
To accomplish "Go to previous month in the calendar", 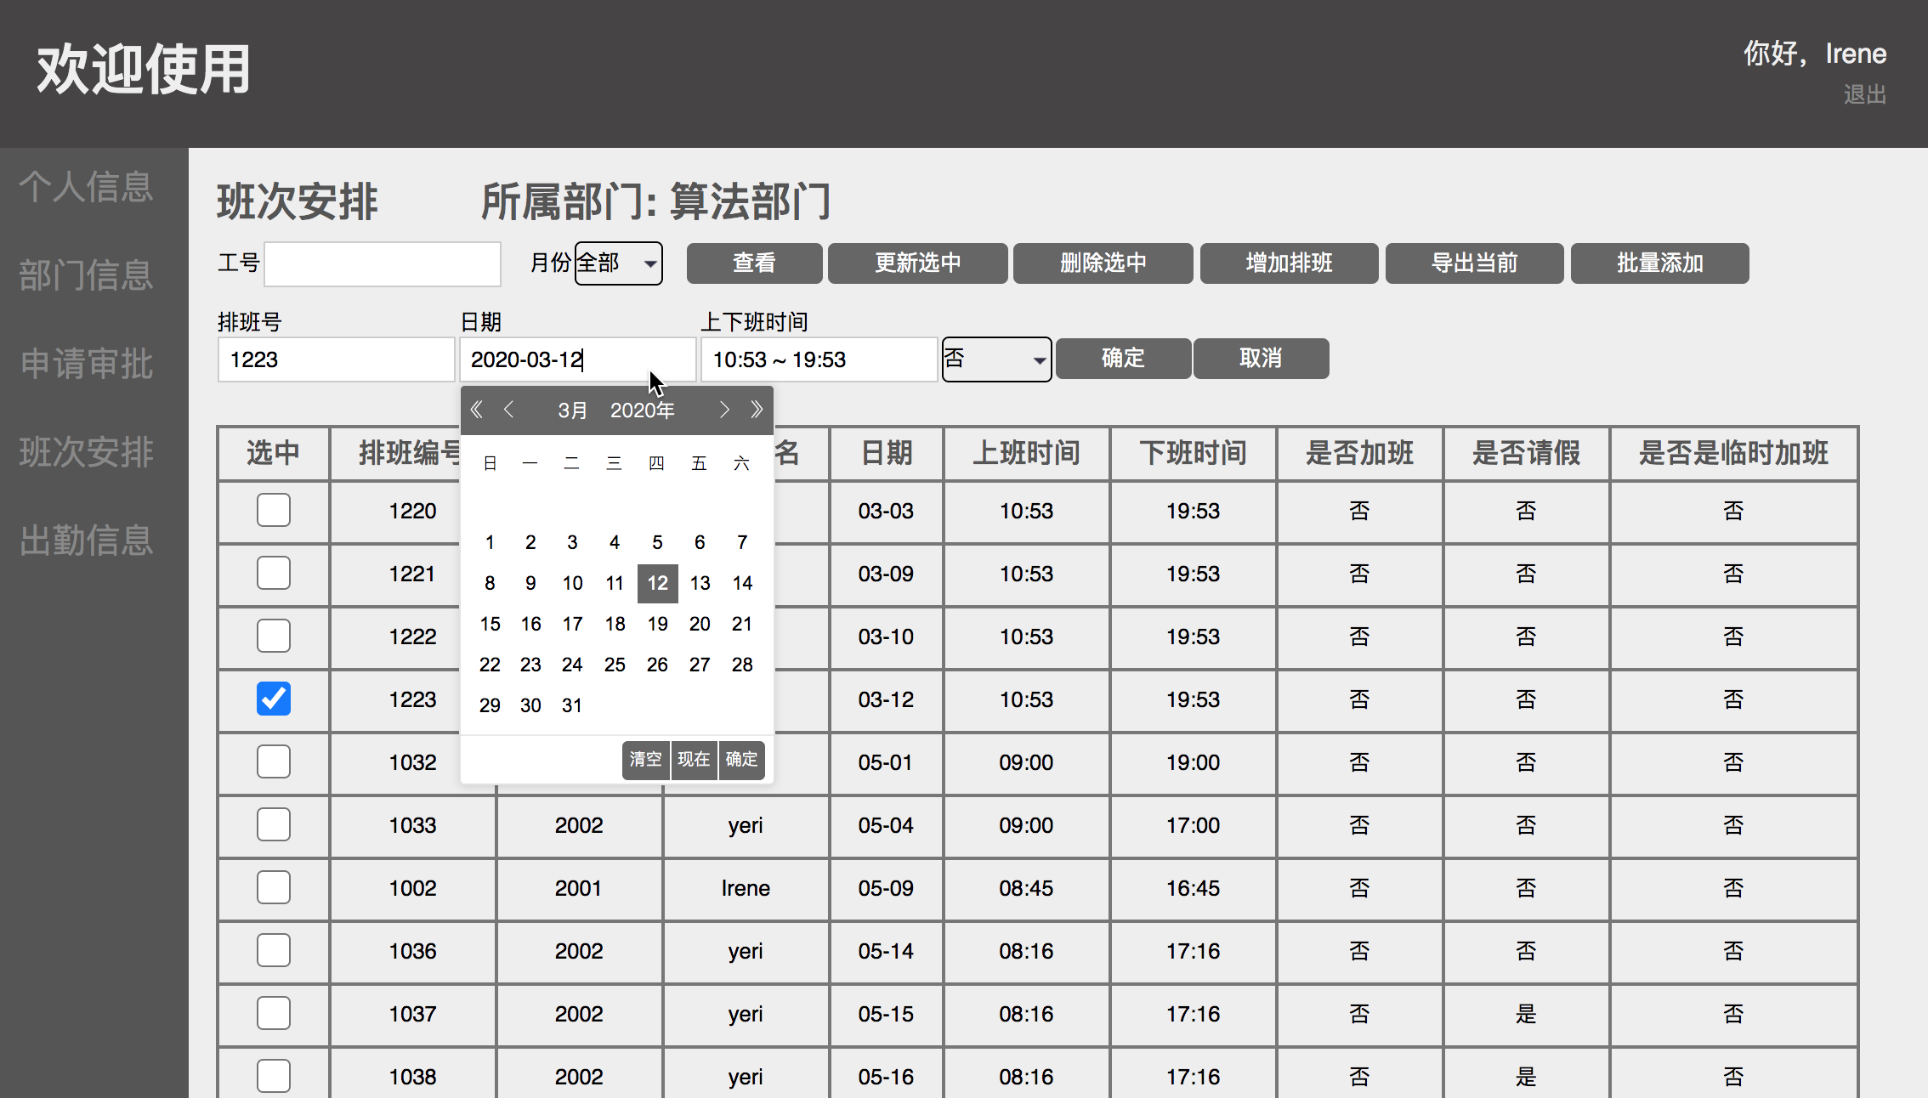I will point(508,410).
